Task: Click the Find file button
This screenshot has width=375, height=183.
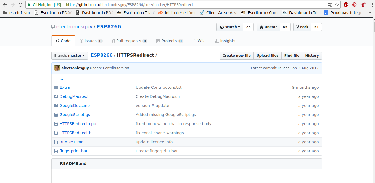Action: pos(292,56)
